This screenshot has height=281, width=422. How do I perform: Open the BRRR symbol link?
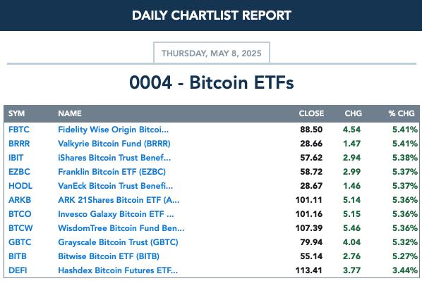(19, 144)
